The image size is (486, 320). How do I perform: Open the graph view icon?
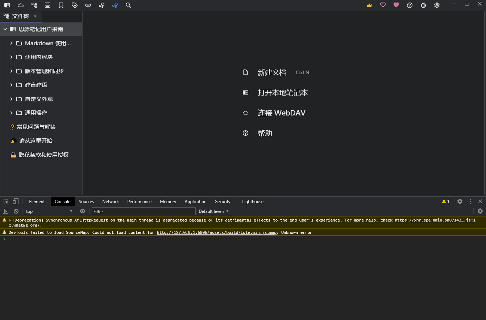coord(101,5)
